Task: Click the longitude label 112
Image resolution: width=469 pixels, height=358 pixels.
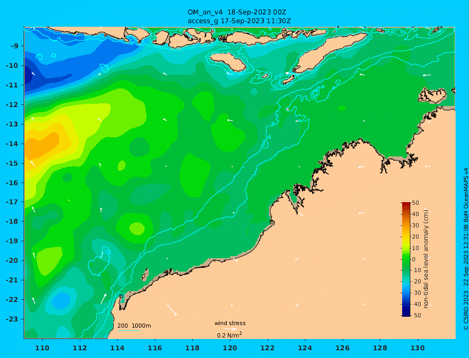Action: click(80, 348)
